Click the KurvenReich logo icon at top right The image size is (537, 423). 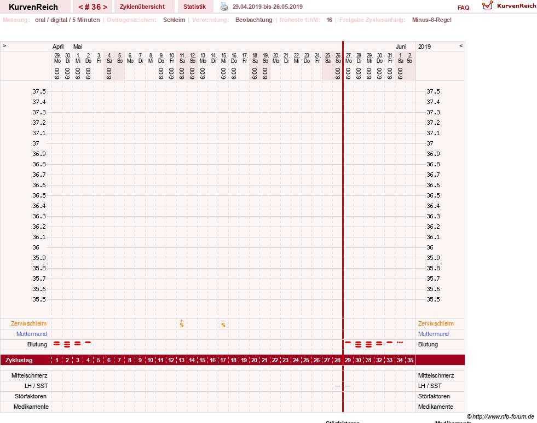click(487, 5)
